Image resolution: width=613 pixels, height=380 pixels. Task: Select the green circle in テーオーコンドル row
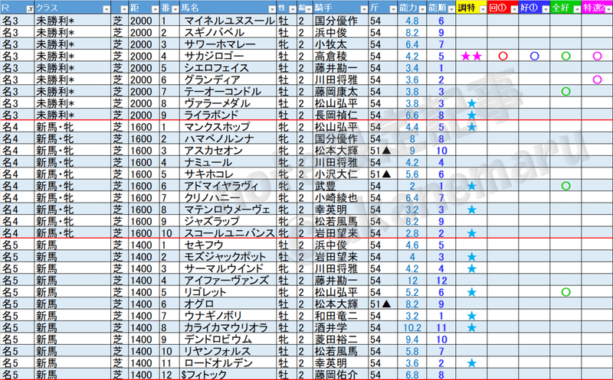565,92
